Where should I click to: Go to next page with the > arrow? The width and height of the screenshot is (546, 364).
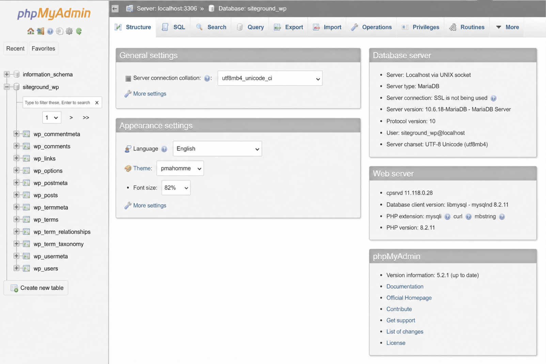click(x=71, y=117)
